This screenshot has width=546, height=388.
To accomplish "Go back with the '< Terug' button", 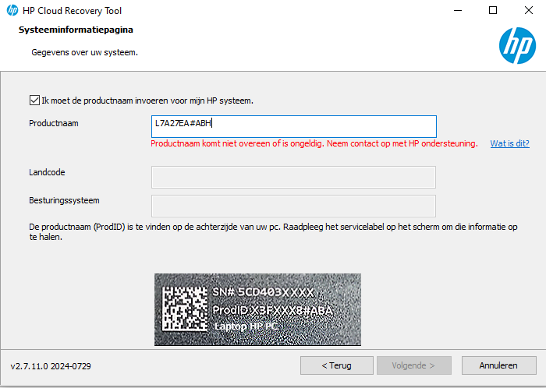I will [x=337, y=365].
